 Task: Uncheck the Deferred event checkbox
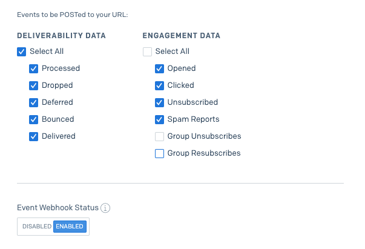34,102
